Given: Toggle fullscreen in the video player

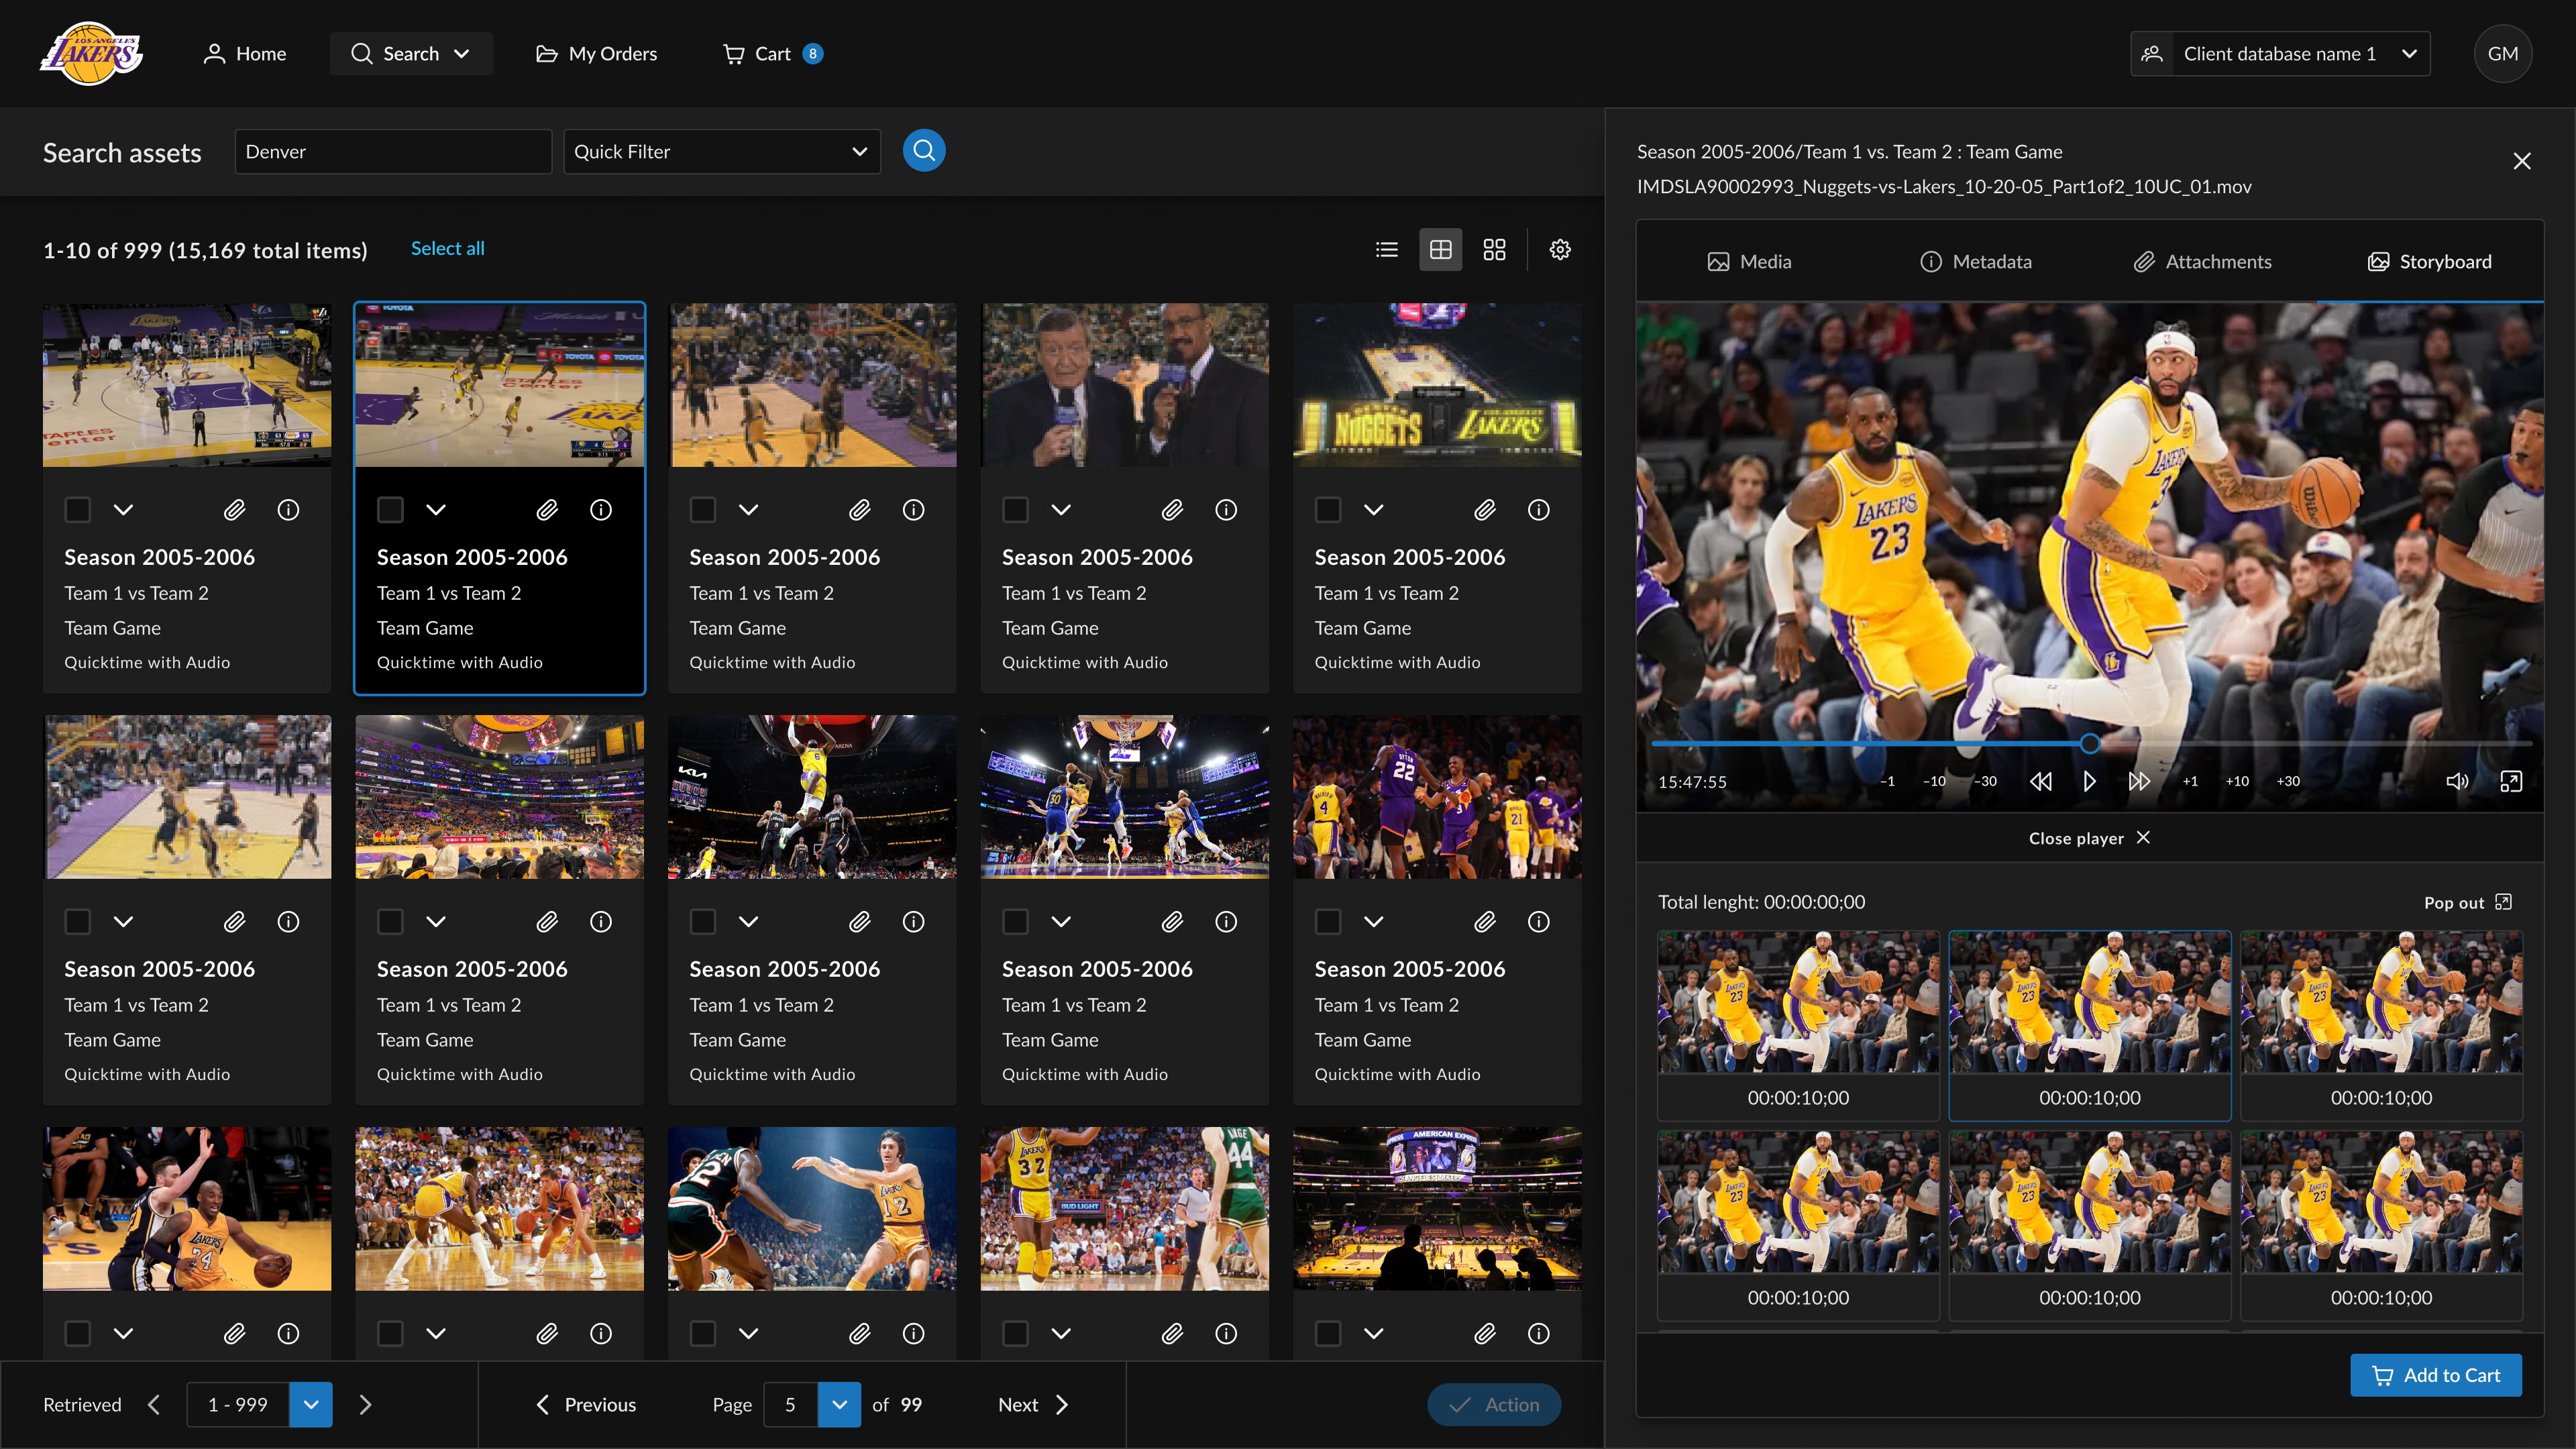Looking at the screenshot, I should pos(2511,781).
